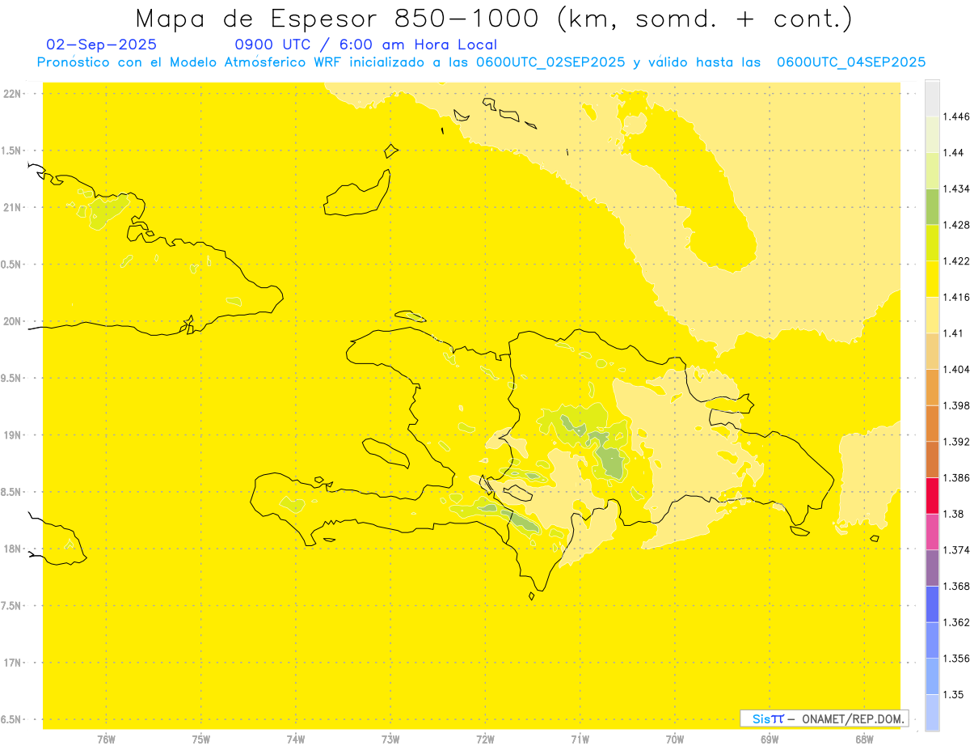Click the '18N' latitude label
The image size is (970, 750).
click(14, 549)
